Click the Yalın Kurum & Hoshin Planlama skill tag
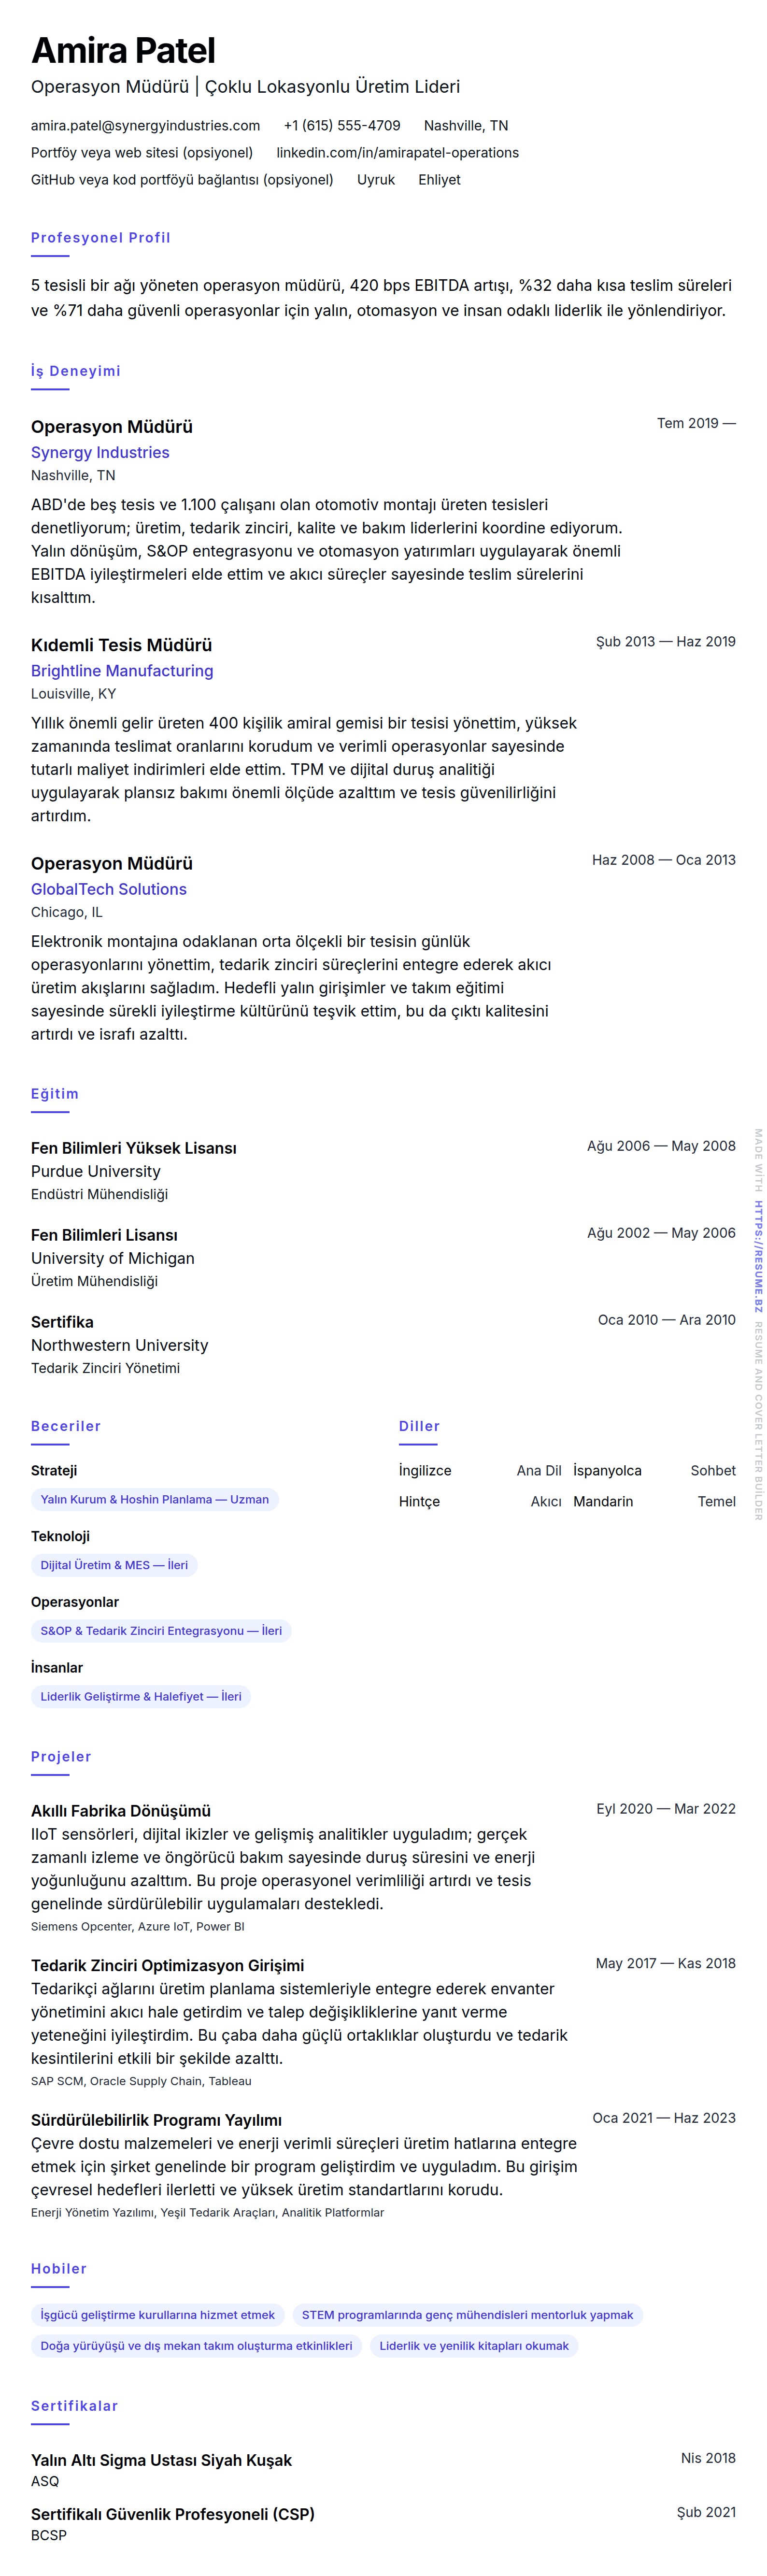The width and height of the screenshot is (767, 2576). (x=154, y=1499)
